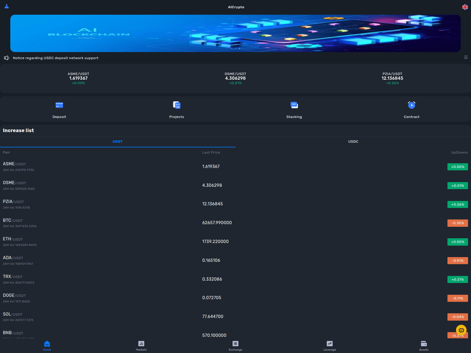Switch to the USDT tab

click(x=118, y=141)
